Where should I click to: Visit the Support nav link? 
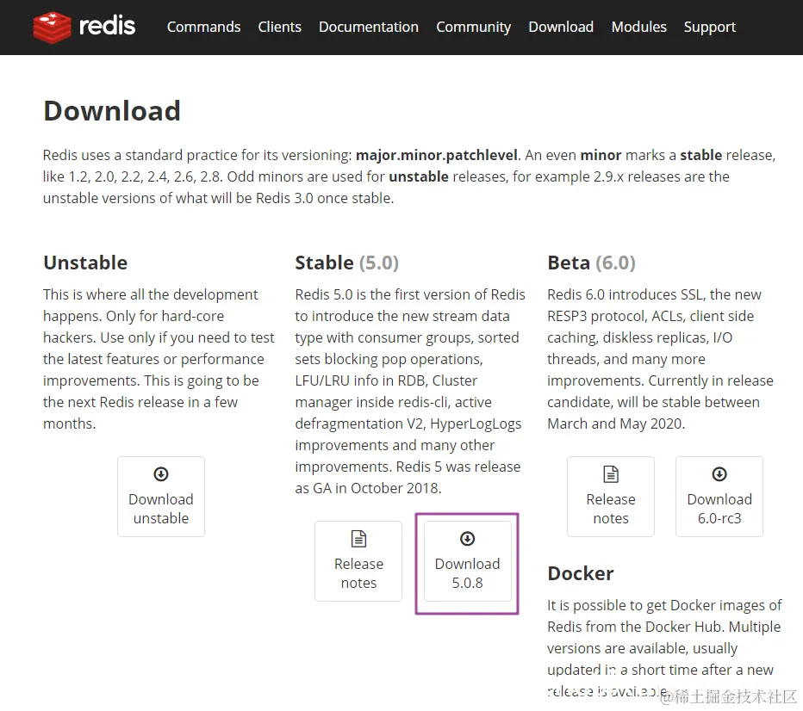pos(710,27)
